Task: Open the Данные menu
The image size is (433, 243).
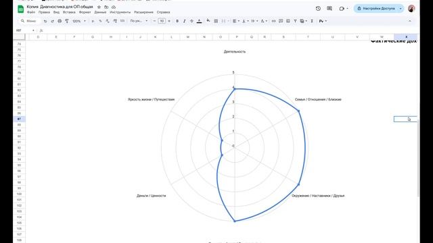Action: [x=100, y=12]
